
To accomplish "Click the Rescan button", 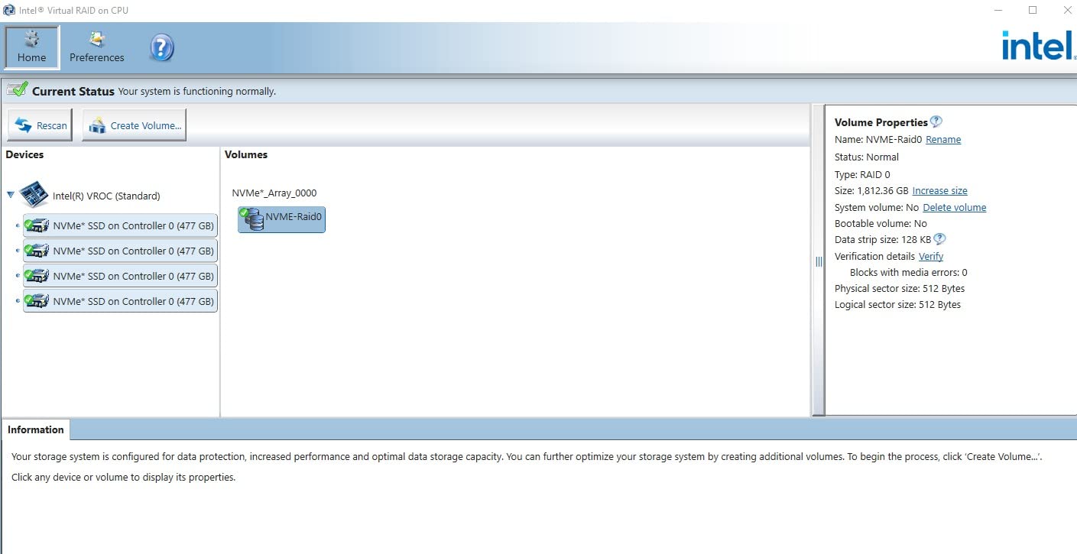I will click(41, 125).
